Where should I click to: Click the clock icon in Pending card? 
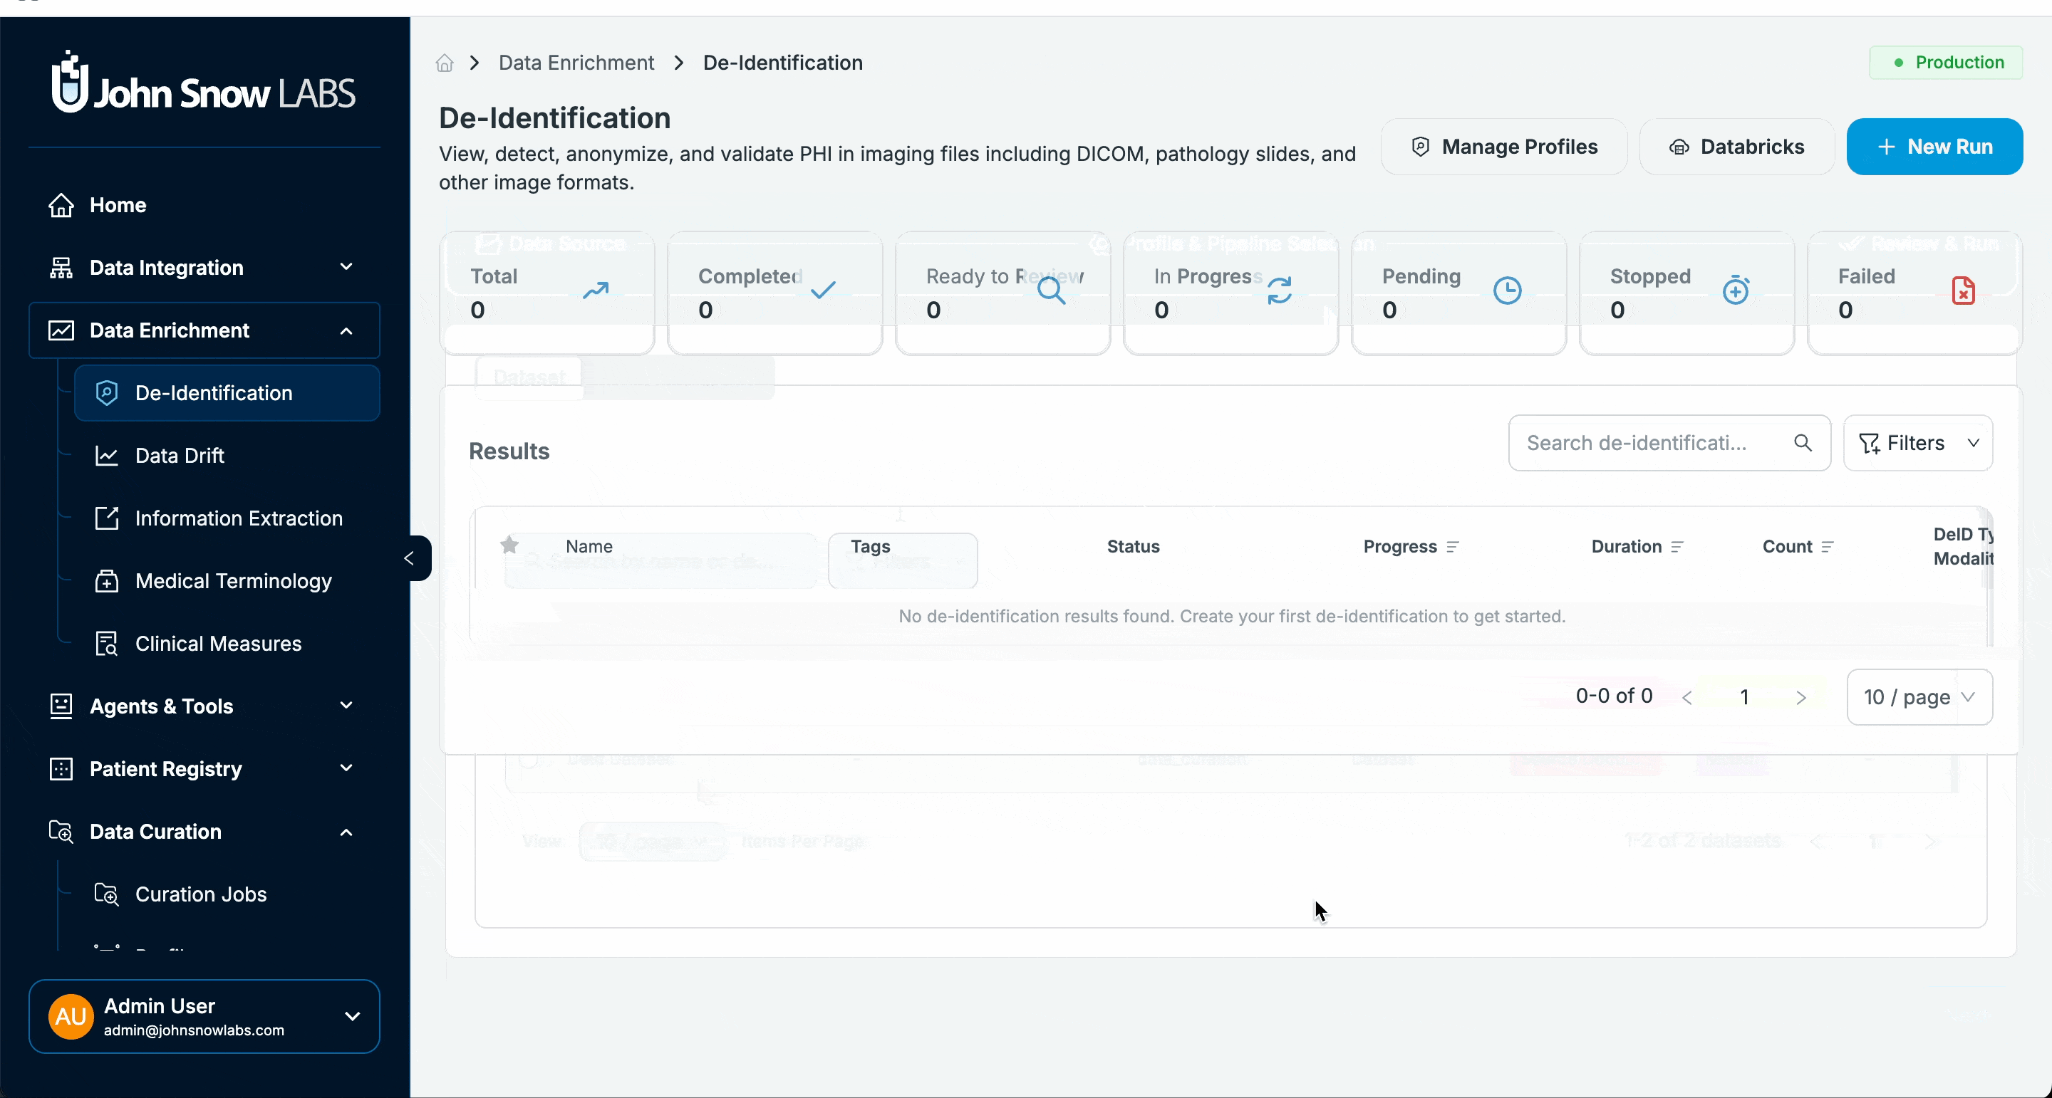[x=1507, y=291]
